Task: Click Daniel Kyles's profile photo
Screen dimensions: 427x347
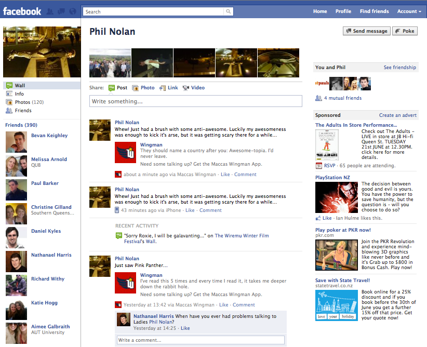Action: 16,237
